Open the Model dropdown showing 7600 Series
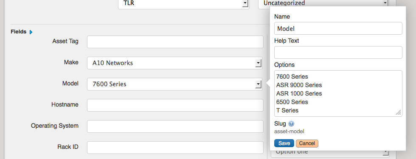This screenshot has width=416, height=159. pyautogui.click(x=175, y=84)
